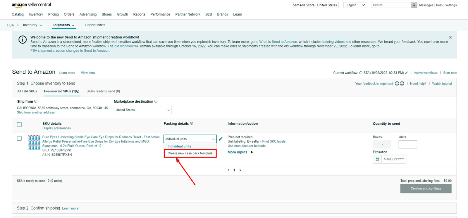
Task: Switch to SKUs ready to send tab
Action: tap(103, 91)
